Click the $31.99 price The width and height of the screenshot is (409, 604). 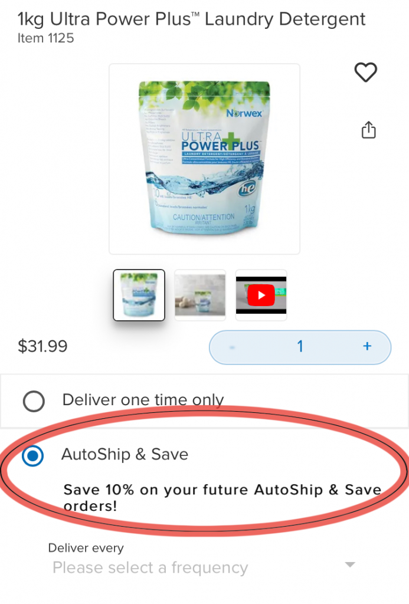tap(42, 346)
